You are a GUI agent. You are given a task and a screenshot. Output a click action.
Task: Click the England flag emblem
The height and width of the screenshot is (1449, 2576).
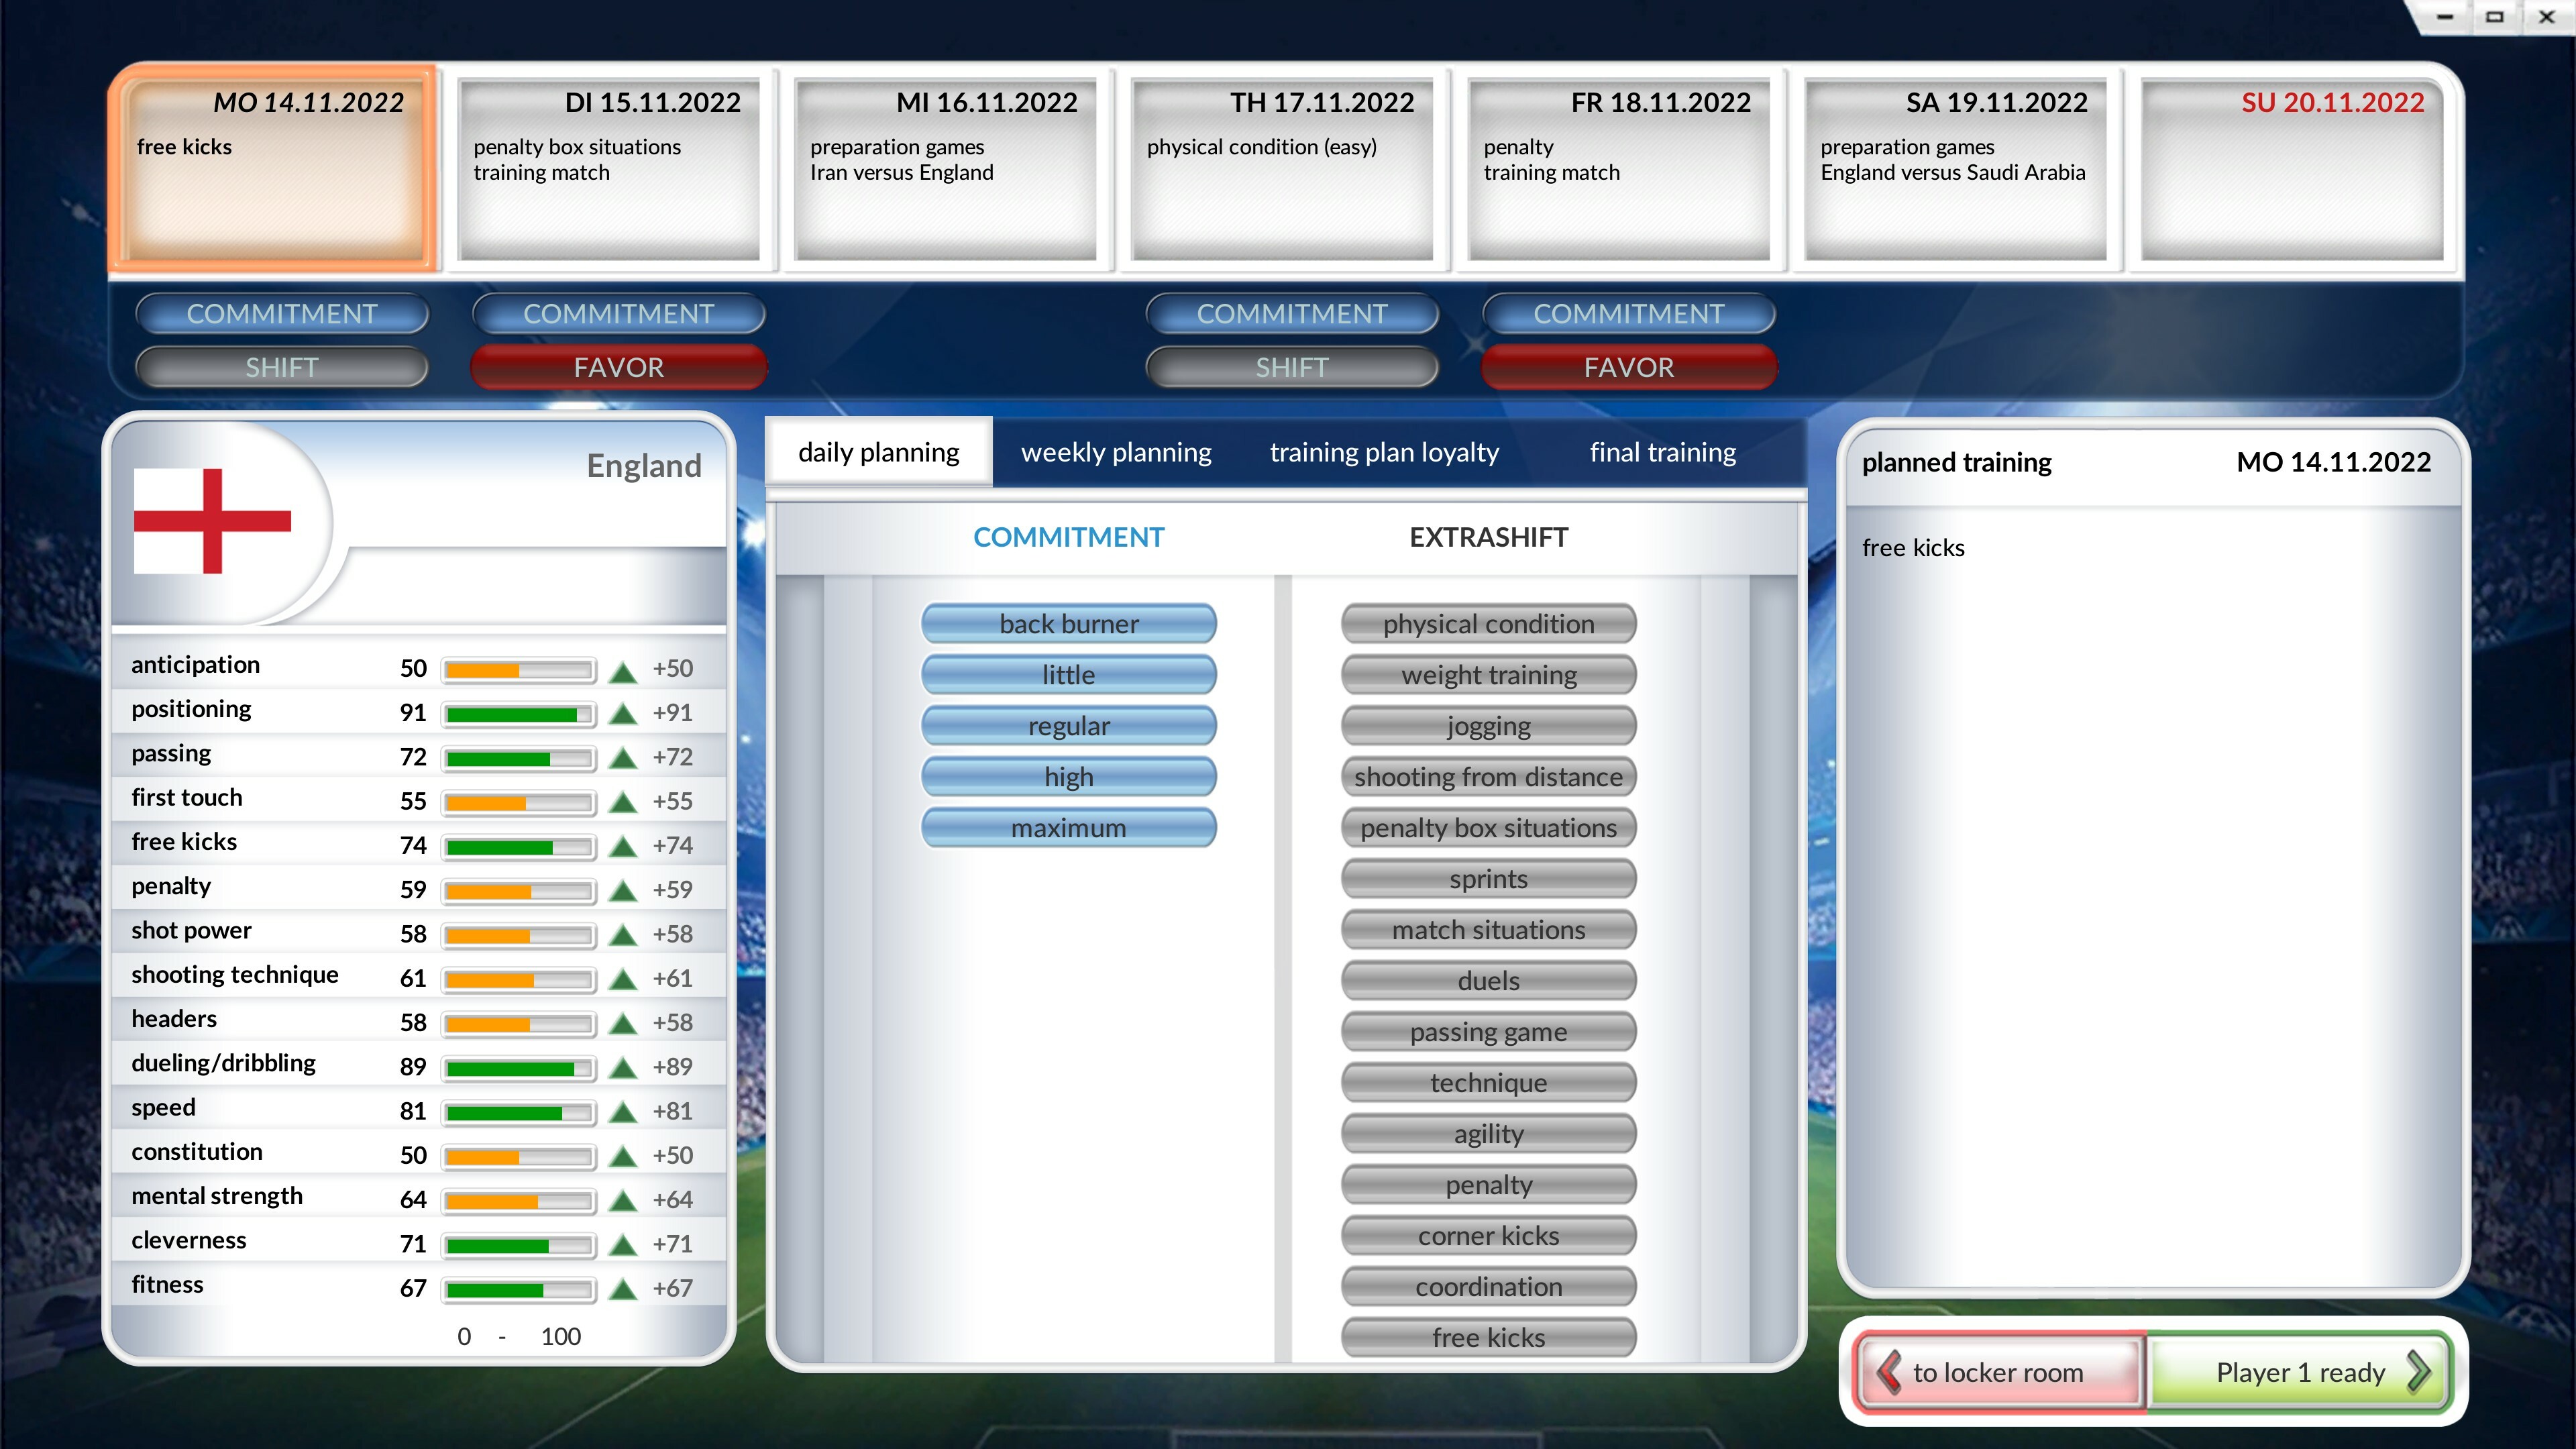(x=212, y=521)
